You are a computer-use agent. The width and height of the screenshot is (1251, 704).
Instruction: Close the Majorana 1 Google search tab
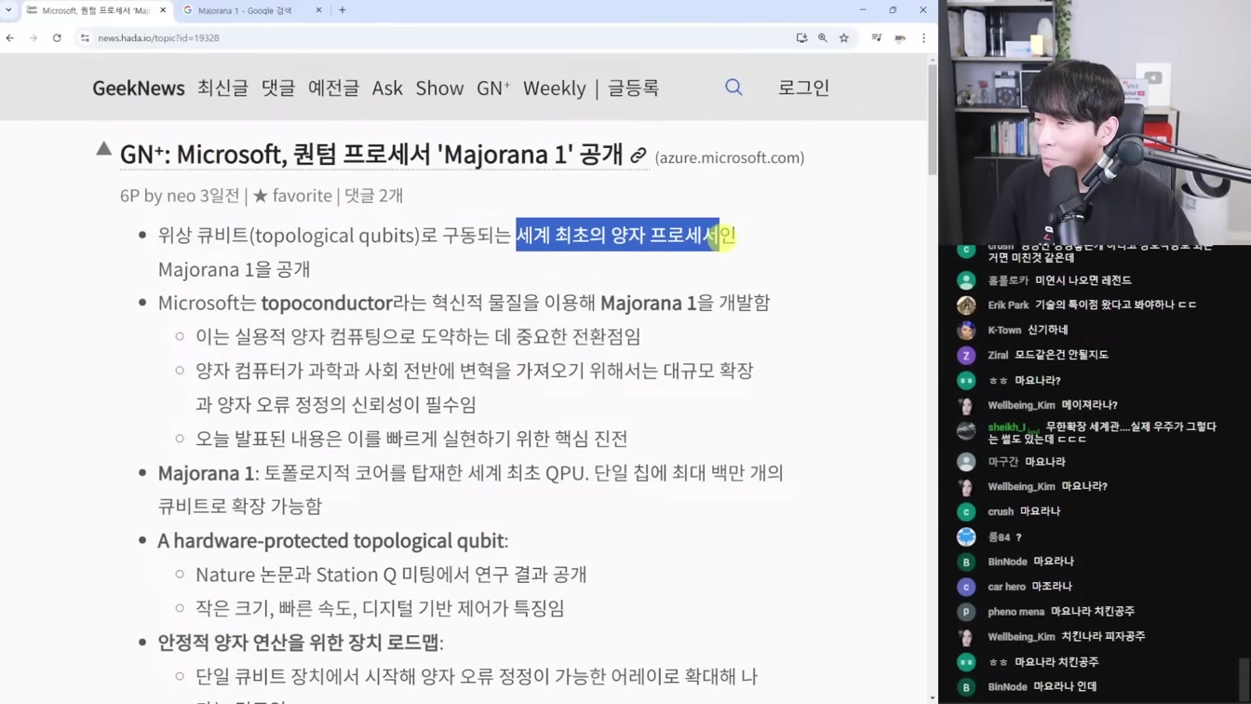318,10
